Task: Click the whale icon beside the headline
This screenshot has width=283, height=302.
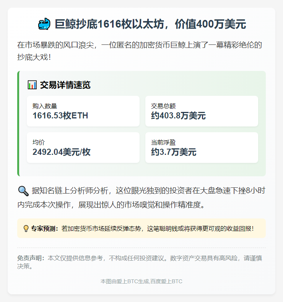Action: 44,24
